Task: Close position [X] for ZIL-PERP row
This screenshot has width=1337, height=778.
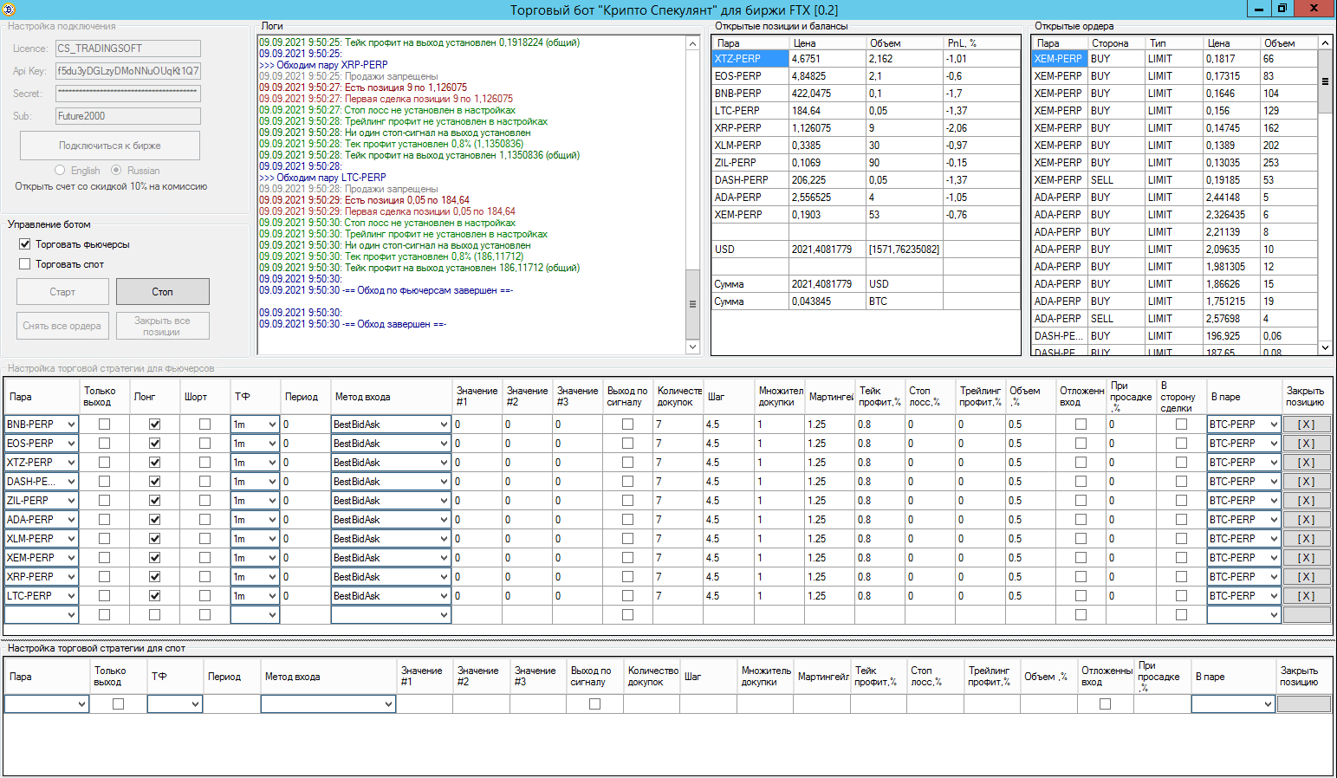Action: click(1306, 501)
